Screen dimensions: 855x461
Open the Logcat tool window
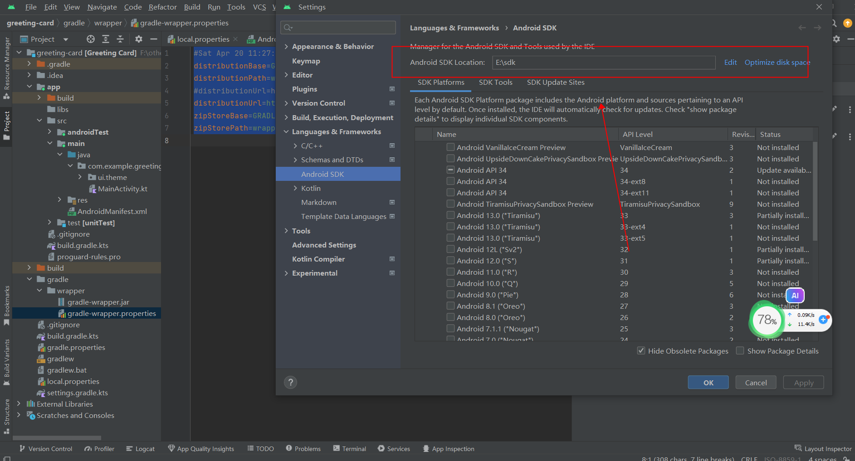(x=141, y=449)
